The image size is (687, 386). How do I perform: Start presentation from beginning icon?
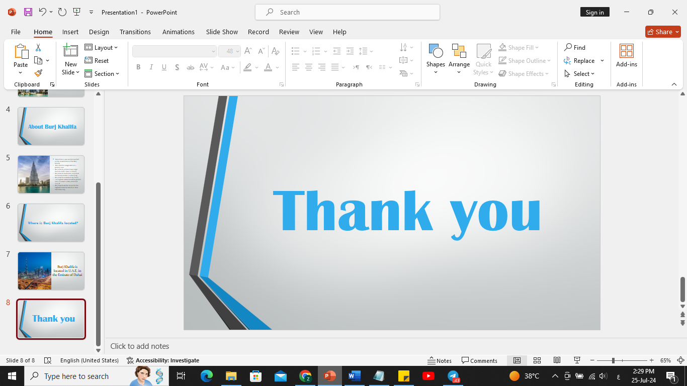click(x=76, y=12)
